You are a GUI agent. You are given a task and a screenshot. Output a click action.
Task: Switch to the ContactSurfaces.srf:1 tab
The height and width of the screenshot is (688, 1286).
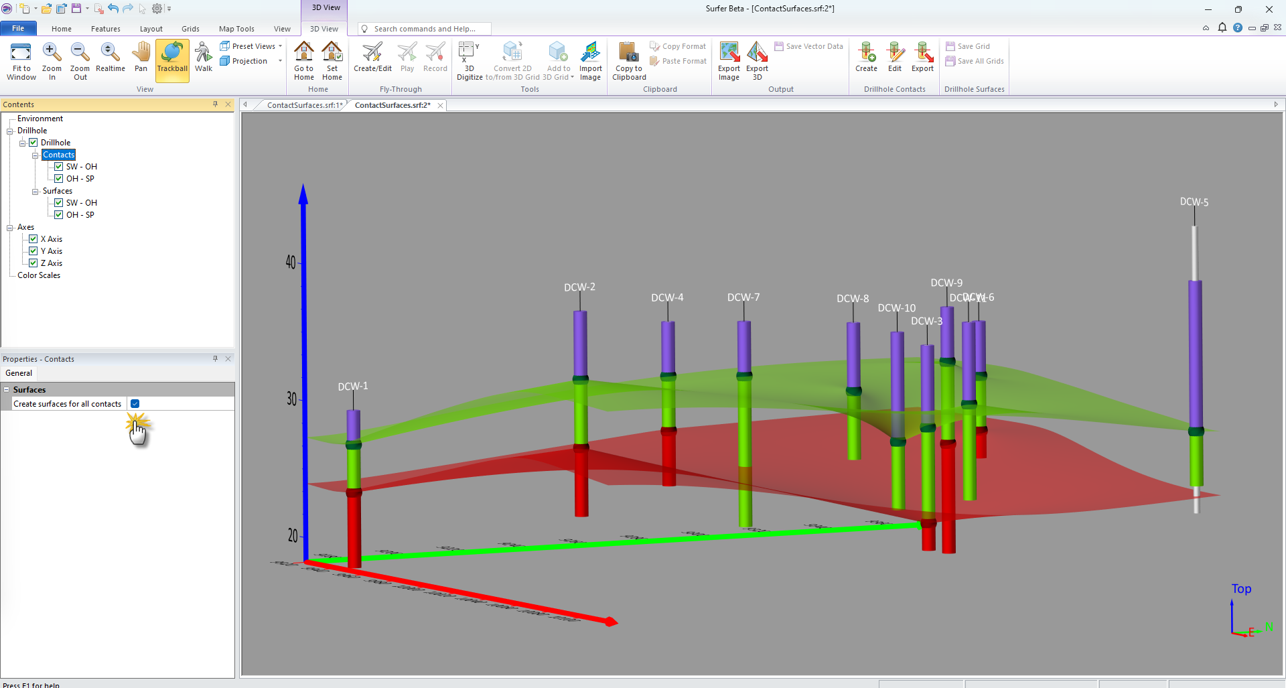tap(303, 105)
